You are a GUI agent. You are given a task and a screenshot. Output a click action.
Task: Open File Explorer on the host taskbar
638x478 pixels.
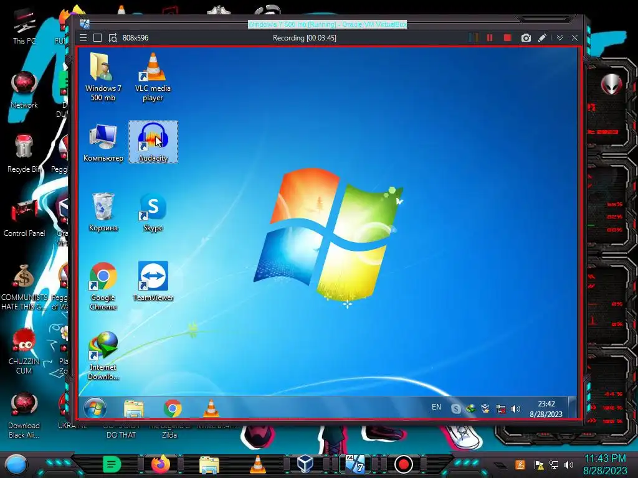[x=209, y=465]
